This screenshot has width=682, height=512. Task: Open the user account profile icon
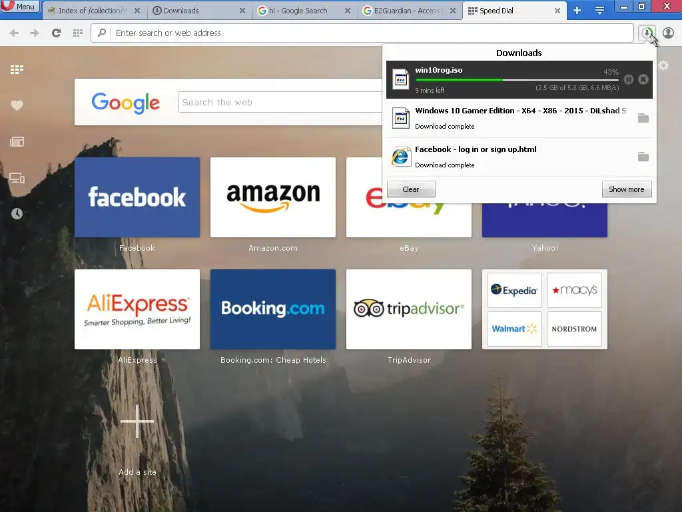(668, 33)
